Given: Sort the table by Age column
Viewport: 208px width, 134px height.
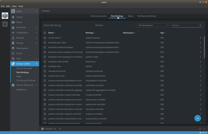Looking at the screenshot, I should click(162, 33).
